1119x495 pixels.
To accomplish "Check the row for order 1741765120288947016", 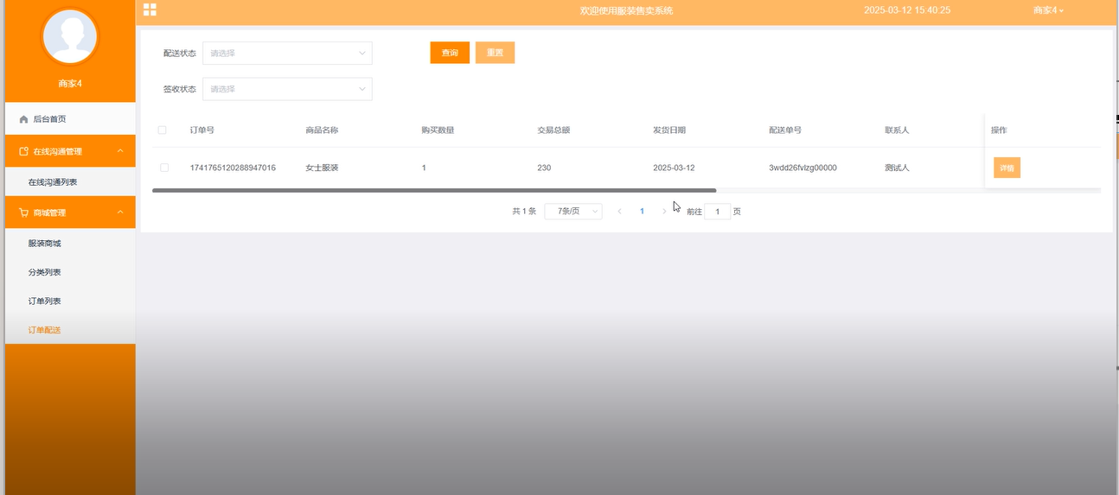I will (x=164, y=168).
